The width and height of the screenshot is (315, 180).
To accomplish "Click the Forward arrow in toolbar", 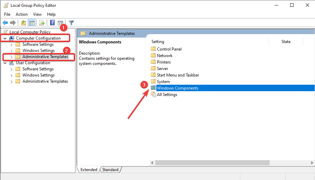I will point(13,23).
